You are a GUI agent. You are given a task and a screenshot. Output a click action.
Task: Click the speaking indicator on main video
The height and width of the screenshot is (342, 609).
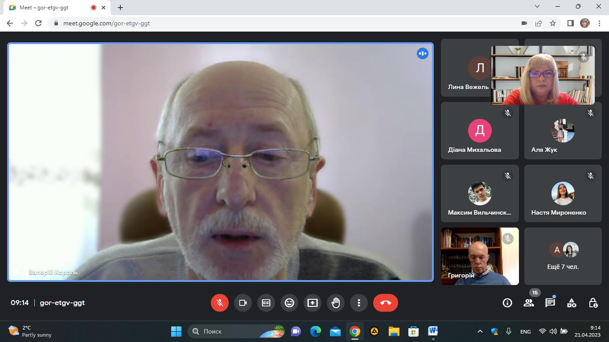(422, 53)
